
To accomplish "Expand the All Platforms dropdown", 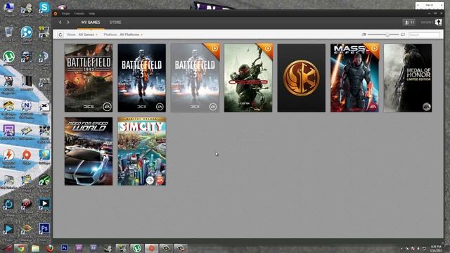I will coord(131,34).
